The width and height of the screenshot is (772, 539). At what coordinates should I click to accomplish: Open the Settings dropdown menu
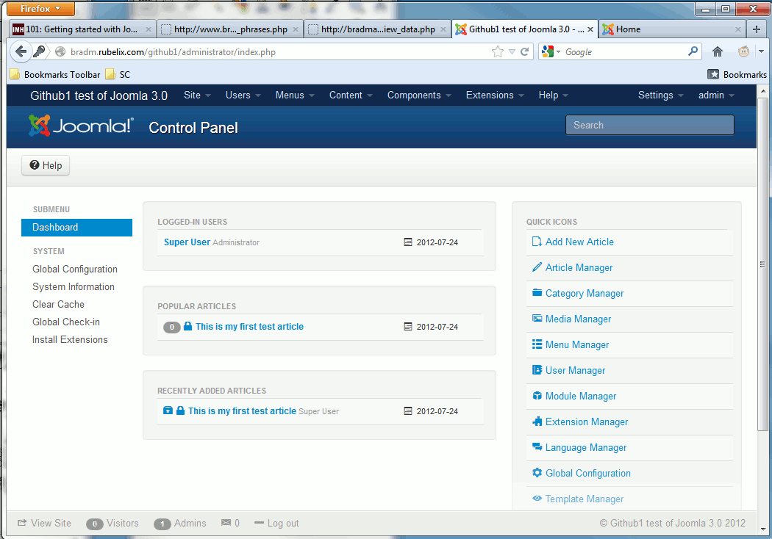(x=661, y=95)
